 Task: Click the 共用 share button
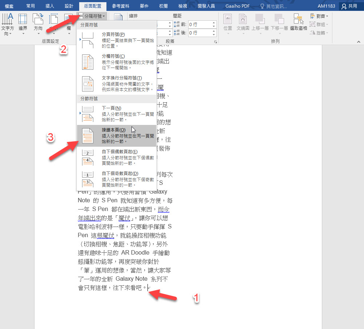(x=349, y=6)
